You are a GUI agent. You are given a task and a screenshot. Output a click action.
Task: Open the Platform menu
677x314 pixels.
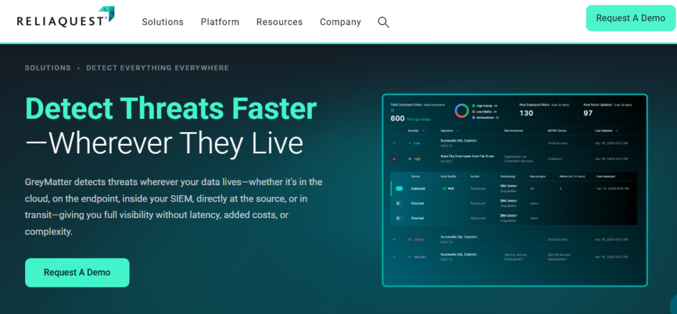click(x=219, y=22)
